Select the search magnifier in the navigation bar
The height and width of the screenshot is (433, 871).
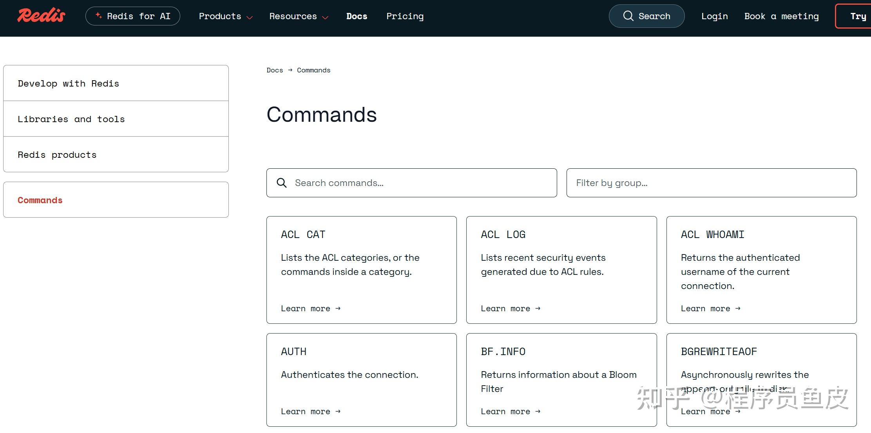tap(628, 16)
